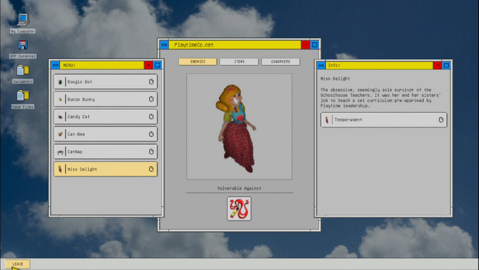479x270 pixels.
Task: Click the clipboard icon on CatNap row
Action: tap(151, 151)
